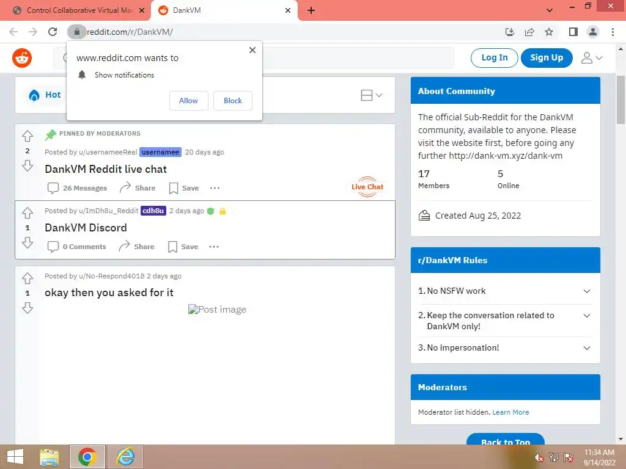This screenshot has width=626, height=469.
Task: Click the install app icon in address bar
Action: [510, 32]
